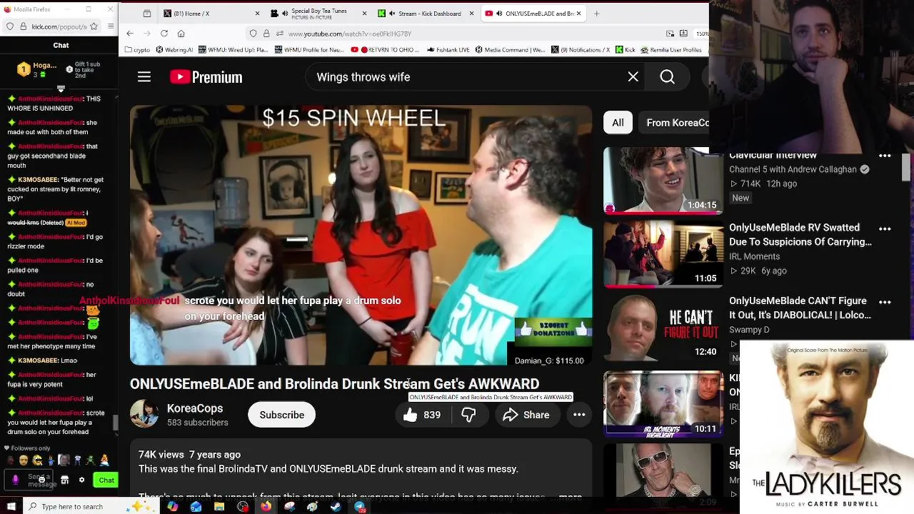Open Copilot from the taskbar

(173, 507)
